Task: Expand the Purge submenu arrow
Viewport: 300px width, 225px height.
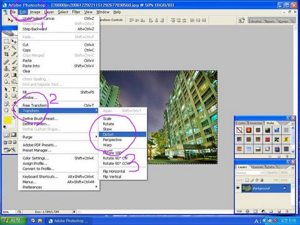Action: click(96, 137)
